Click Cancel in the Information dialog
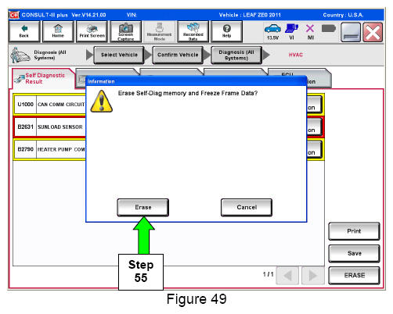 pyautogui.click(x=247, y=208)
